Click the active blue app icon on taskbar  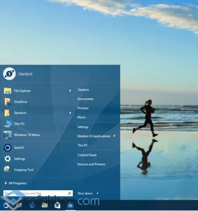click(70, 206)
